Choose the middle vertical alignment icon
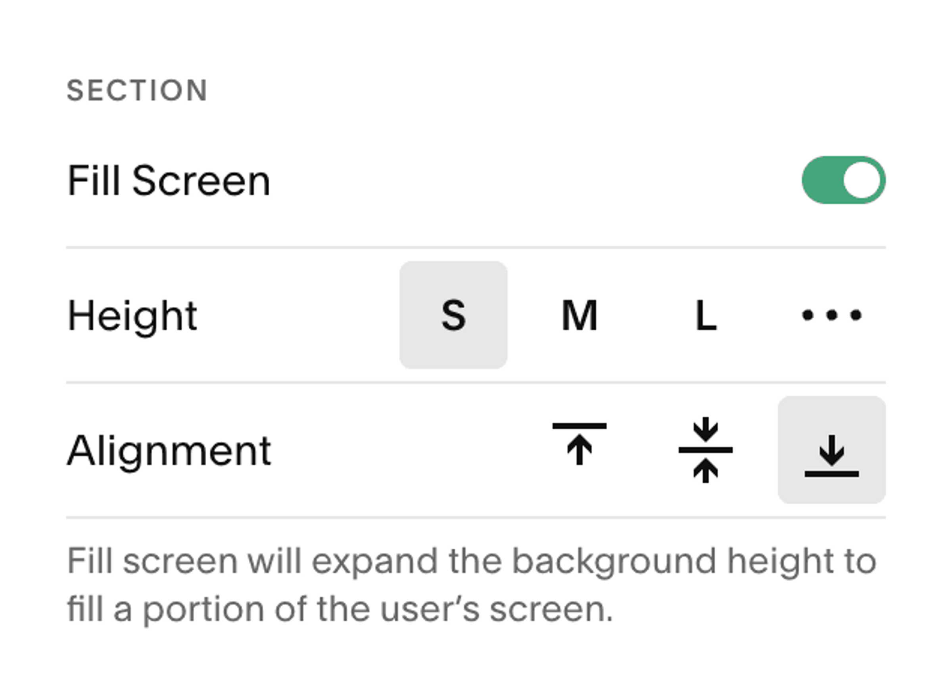Screen dimensions: 952x681 coord(705,450)
